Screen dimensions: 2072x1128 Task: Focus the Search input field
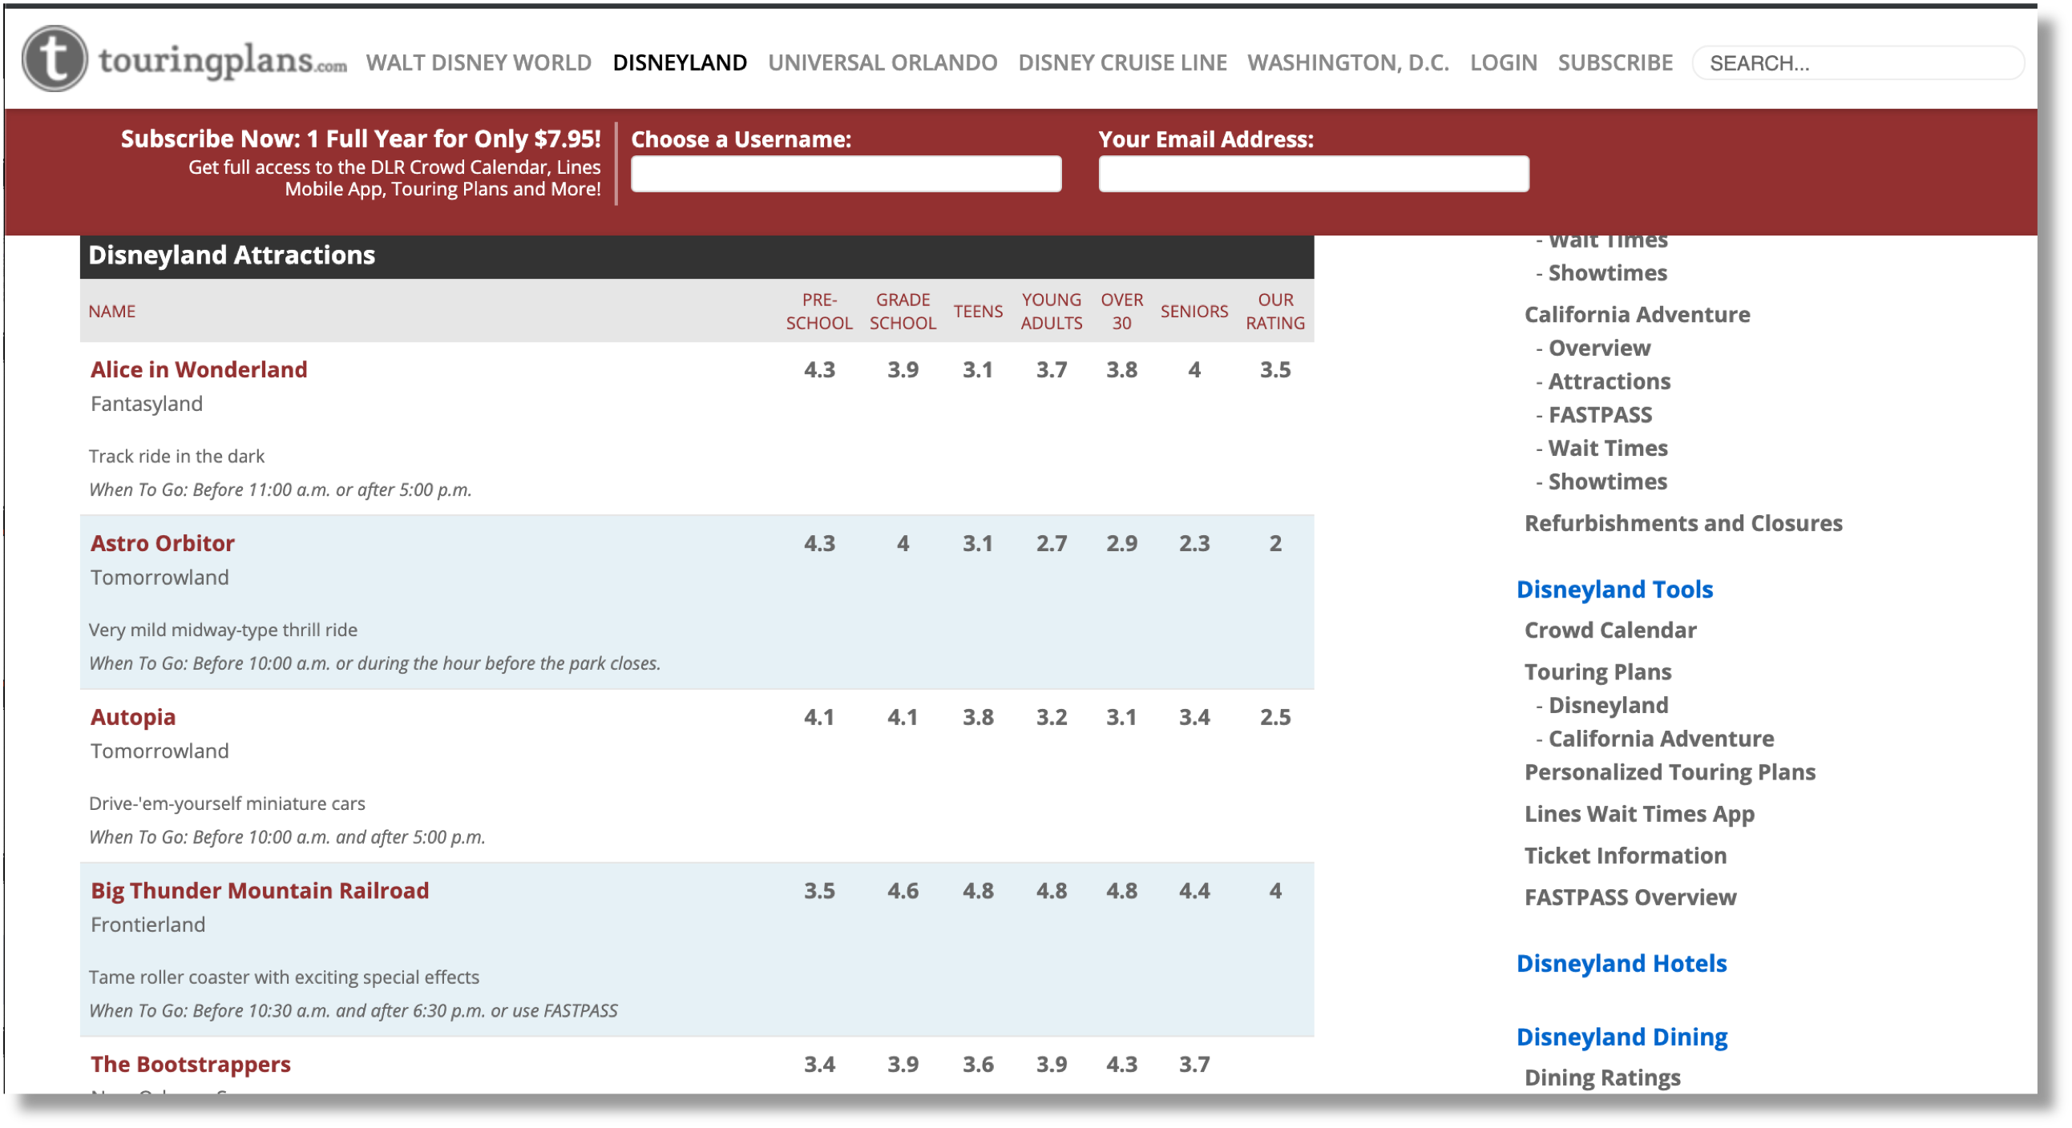pos(1856,62)
